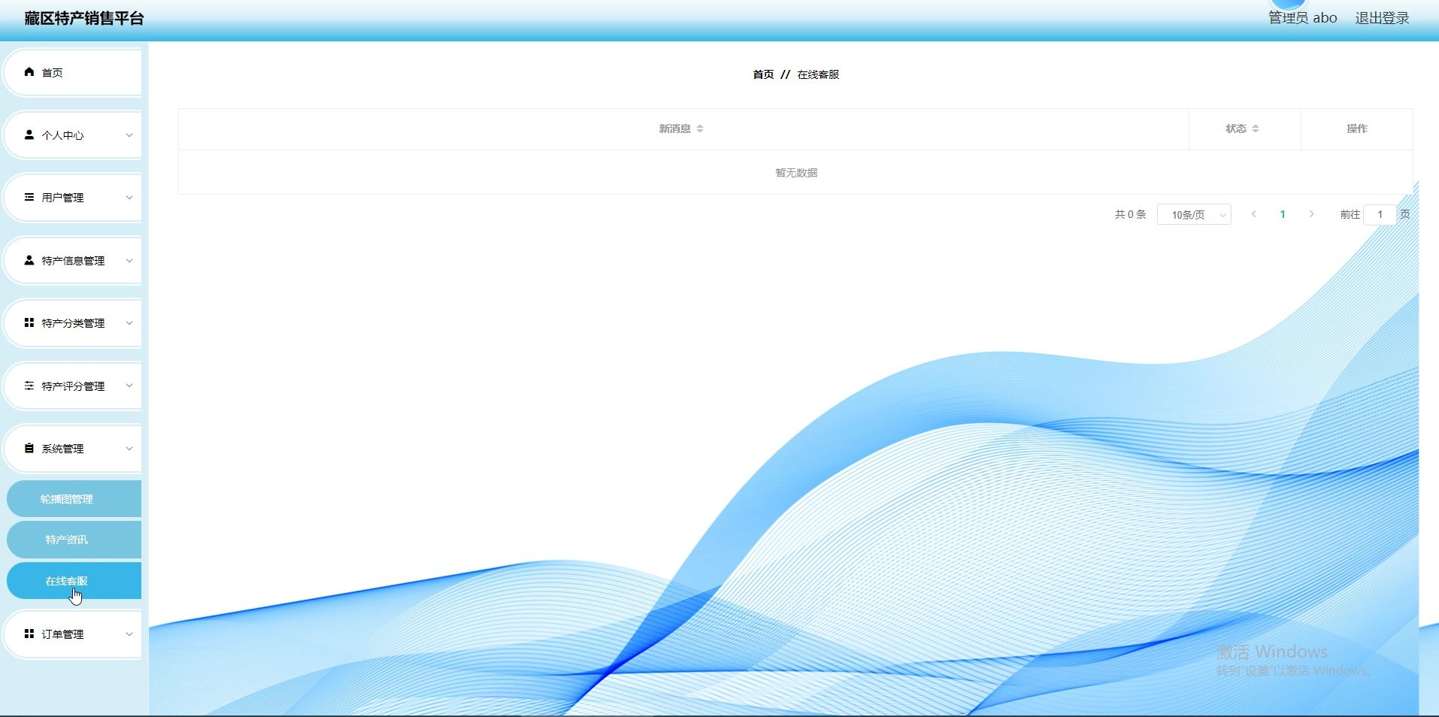
Task: Click 管理员 abo account label
Action: tap(1303, 18)
